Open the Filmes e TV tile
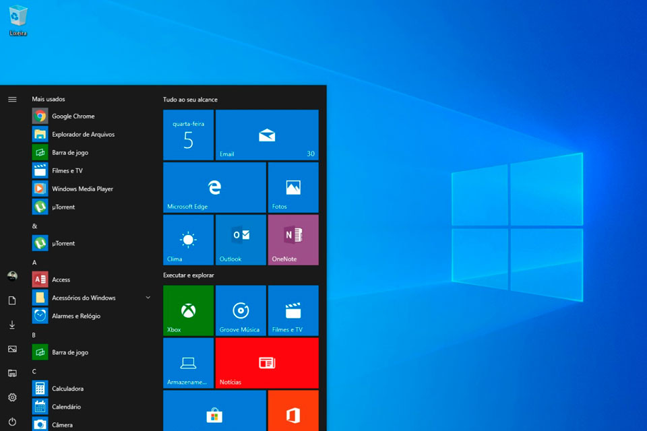Screen dimensions: 647x431 pyautogui.click(x=293, y=310)
